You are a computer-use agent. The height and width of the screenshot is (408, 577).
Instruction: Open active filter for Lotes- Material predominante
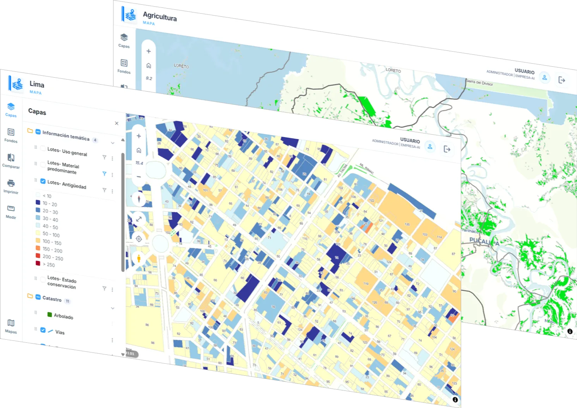[x=104, y=174]
